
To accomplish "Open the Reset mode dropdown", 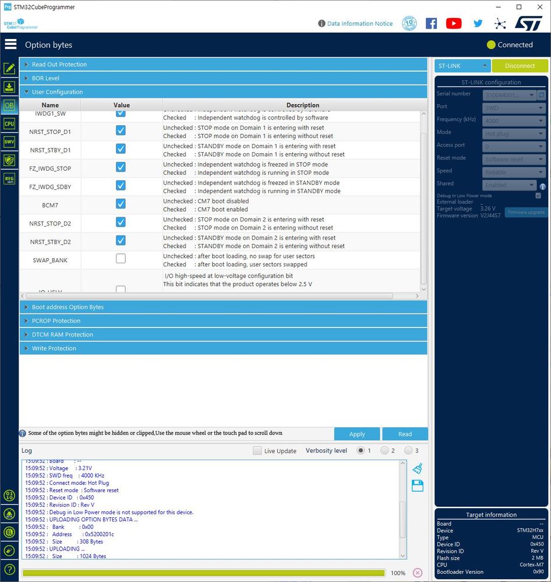I will (514, 159).
